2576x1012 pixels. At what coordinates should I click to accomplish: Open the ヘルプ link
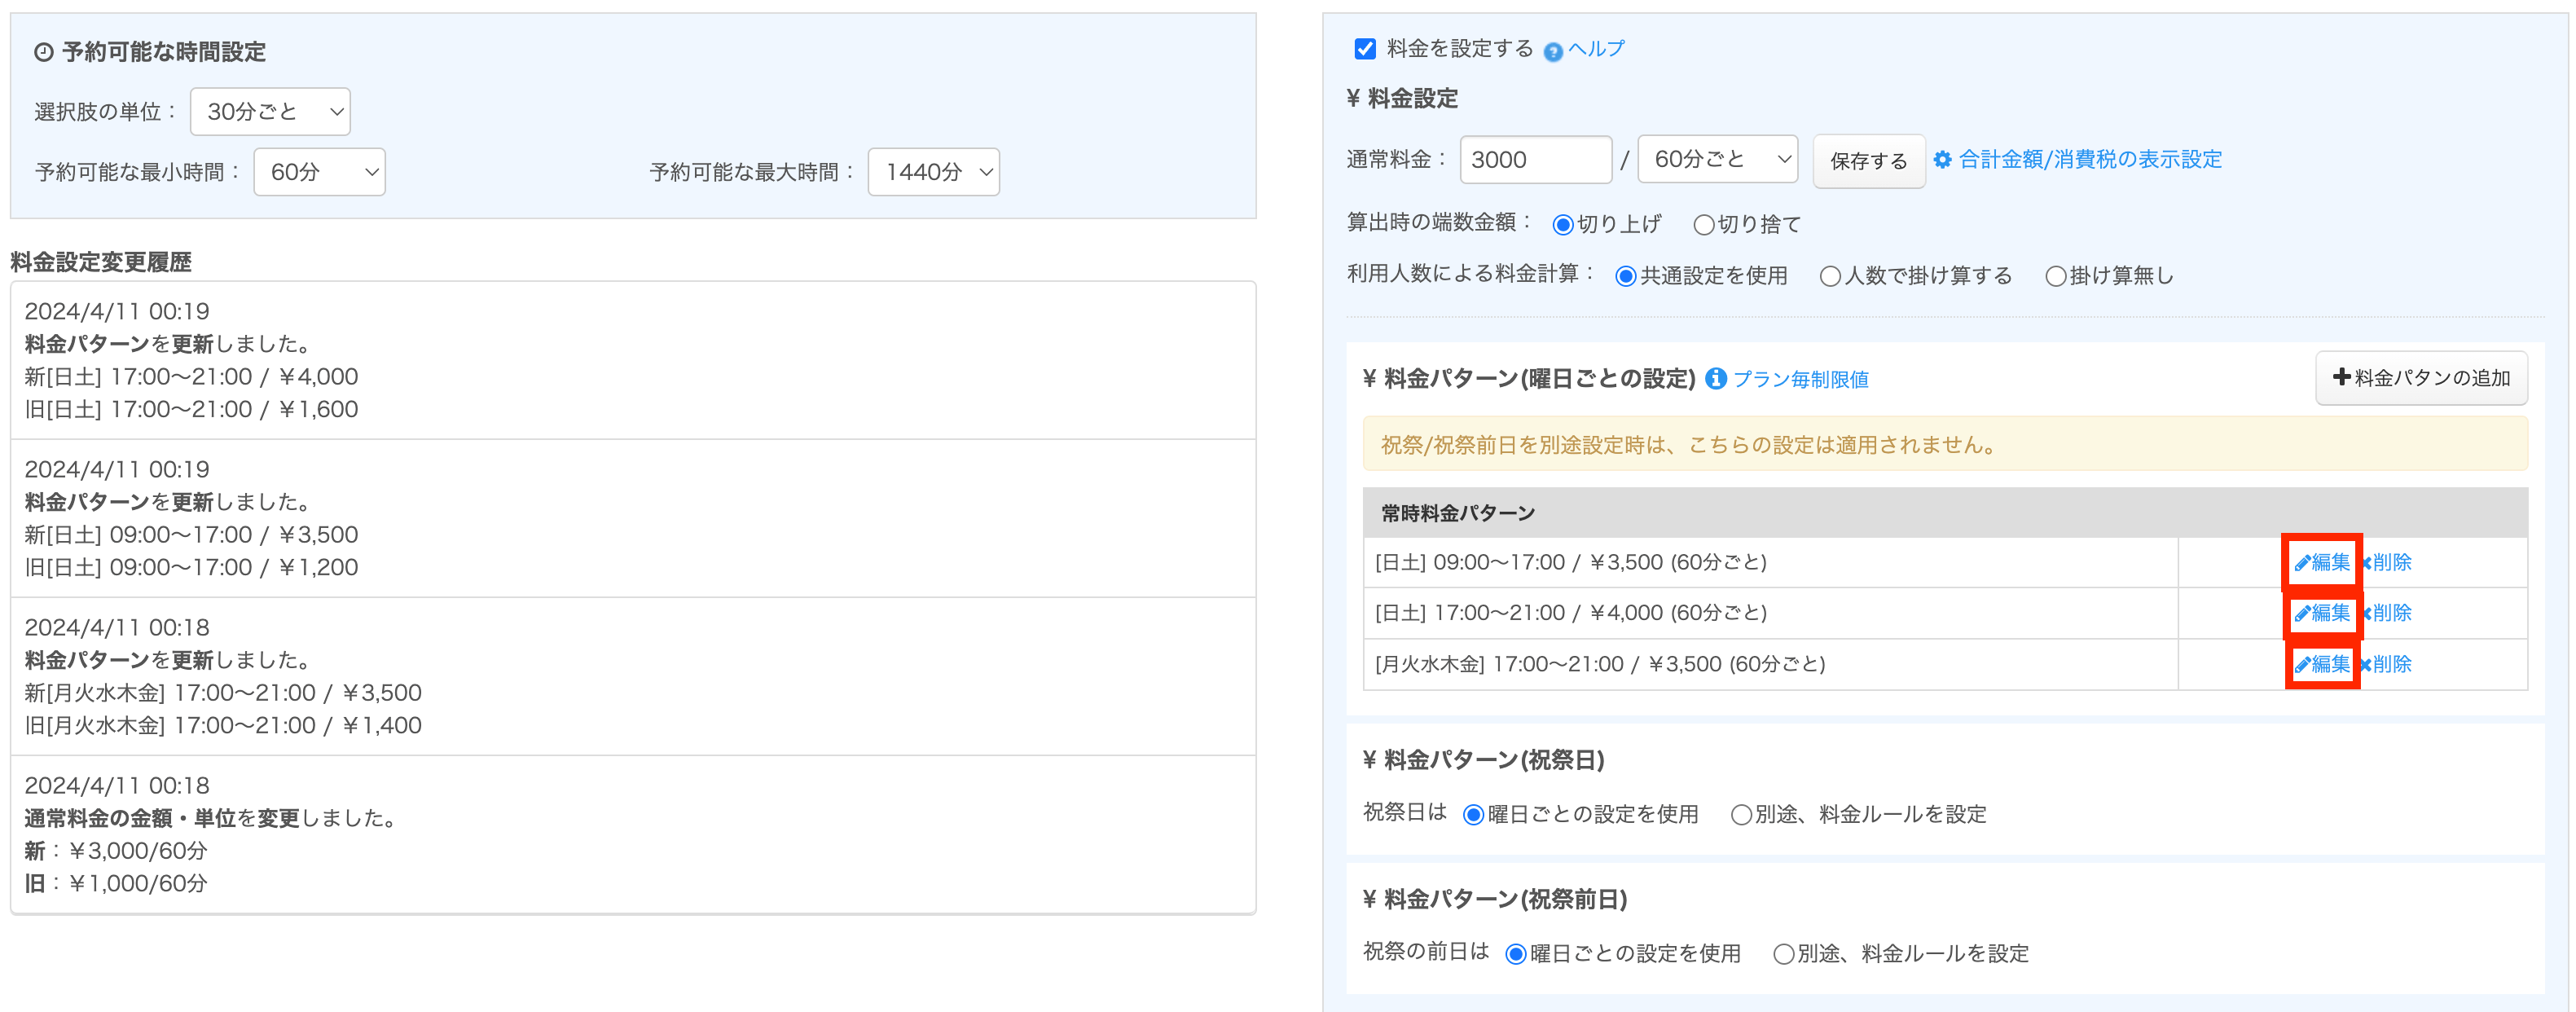click(x=1596, y=49)
